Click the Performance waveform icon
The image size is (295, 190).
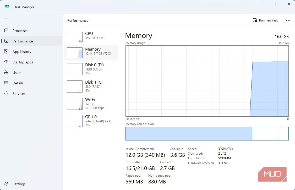coord(6,41)
